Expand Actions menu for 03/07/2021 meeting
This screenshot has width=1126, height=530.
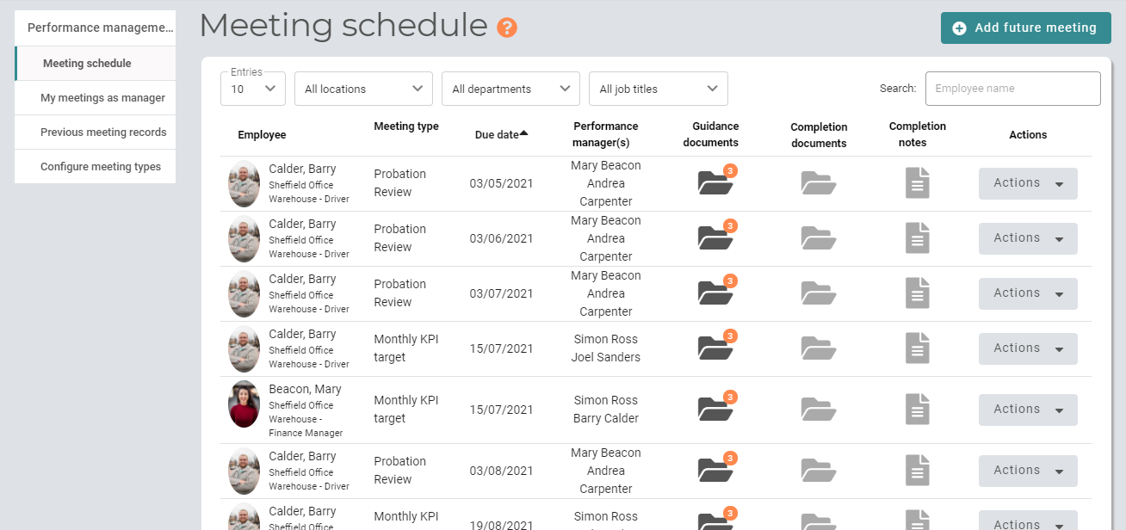coord(1028,293)
